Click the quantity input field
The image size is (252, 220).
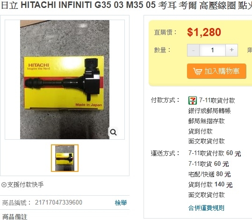tap(212, 50)
